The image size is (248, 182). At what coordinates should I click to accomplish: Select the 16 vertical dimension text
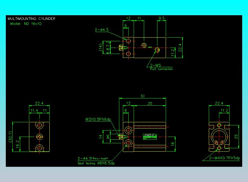tap(172, 144)
